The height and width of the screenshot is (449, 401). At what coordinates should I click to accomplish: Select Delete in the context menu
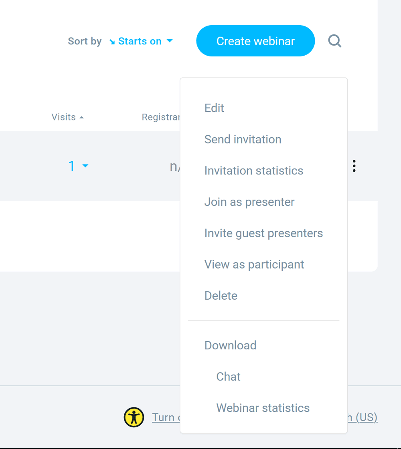[221, 296]
